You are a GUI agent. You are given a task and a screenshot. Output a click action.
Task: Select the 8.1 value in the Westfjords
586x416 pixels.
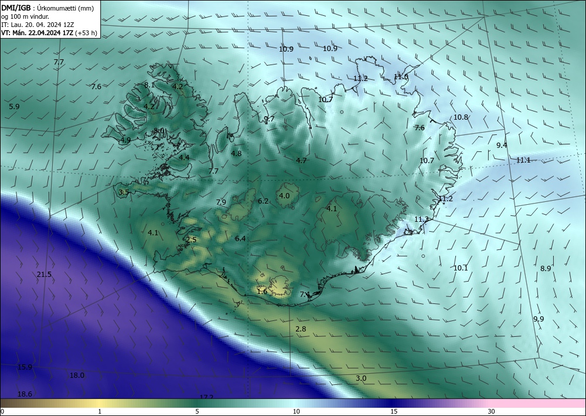pos(149,85)
